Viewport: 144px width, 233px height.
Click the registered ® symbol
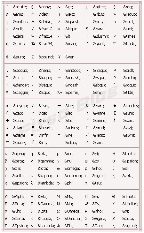pos(114,7)
